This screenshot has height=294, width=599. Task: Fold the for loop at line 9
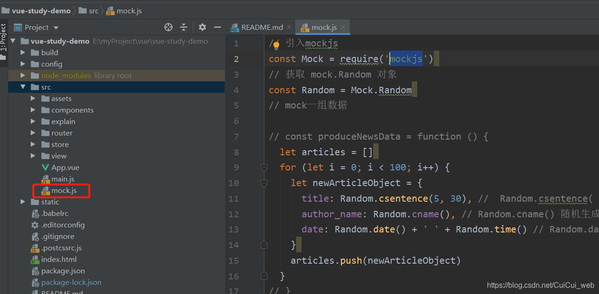tap(264, 168)
